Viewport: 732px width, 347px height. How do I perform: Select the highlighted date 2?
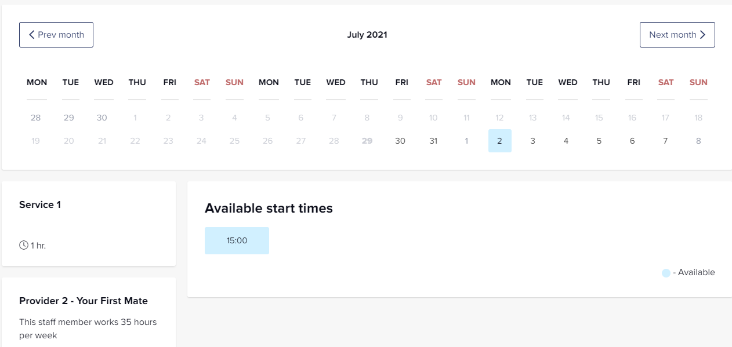pyautogui.click(x=500, y=141)
